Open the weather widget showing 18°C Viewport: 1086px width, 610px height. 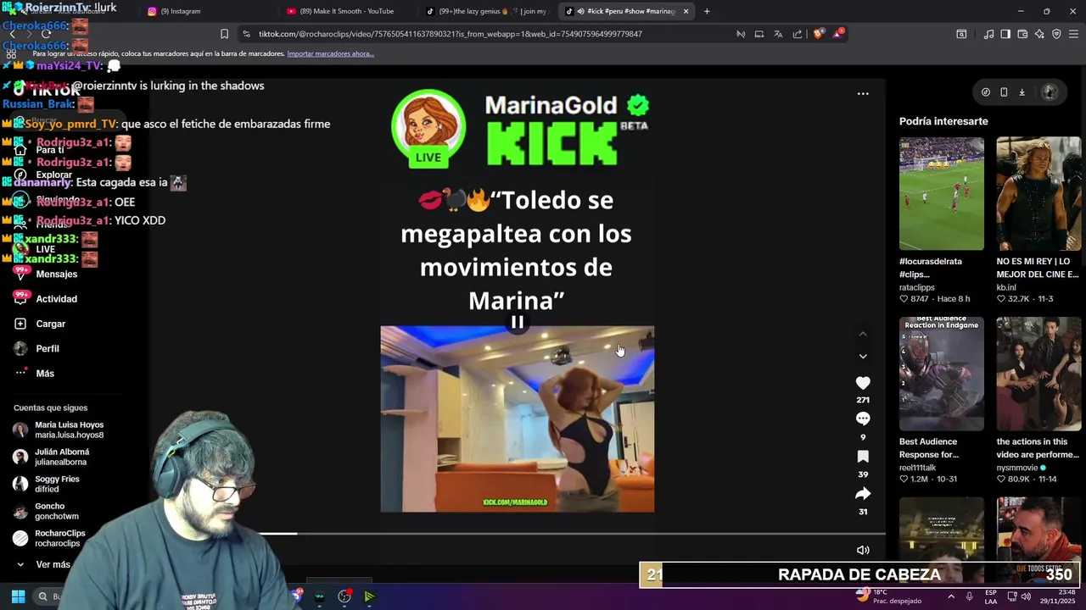pos(887,596)
